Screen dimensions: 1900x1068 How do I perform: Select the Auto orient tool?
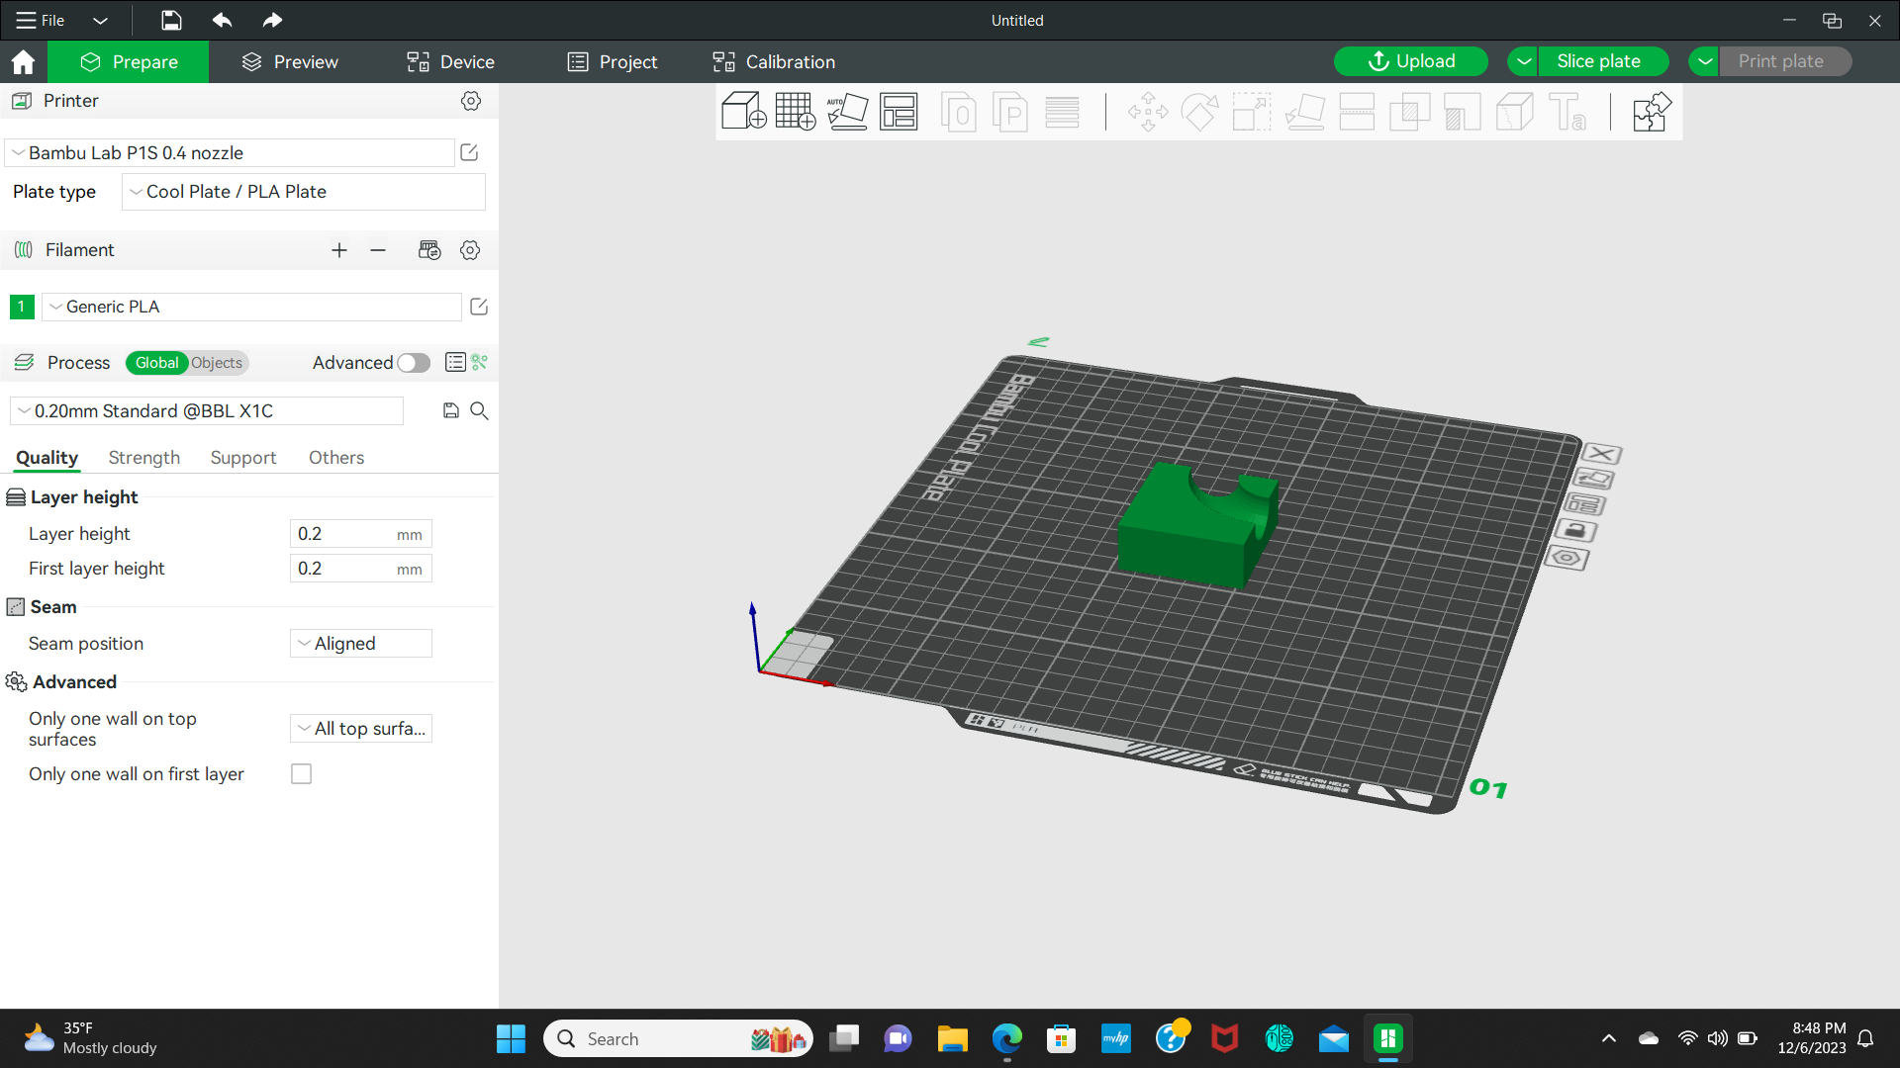(847, 112)
